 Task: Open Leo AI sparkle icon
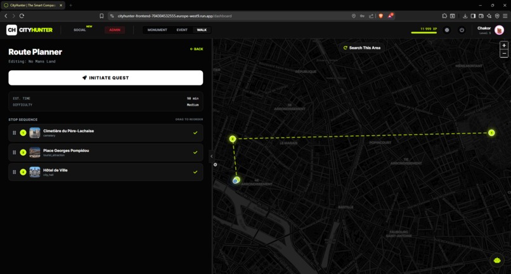489,16
